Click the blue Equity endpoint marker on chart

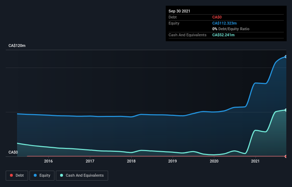[x=286, y=57]
